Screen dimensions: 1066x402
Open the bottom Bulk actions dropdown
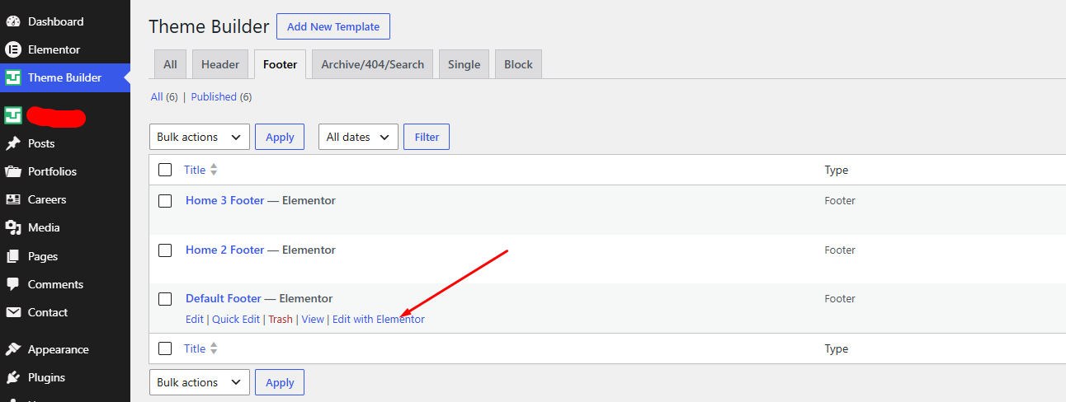click(x=200, y=382)
